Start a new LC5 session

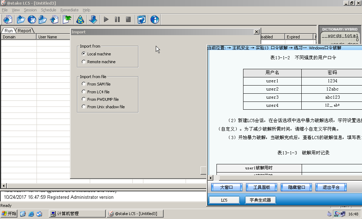click(8, 20)
